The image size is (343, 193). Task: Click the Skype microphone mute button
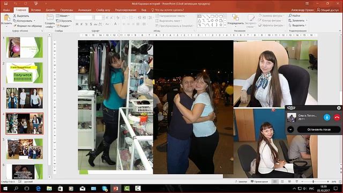click(x=327, y=117)
